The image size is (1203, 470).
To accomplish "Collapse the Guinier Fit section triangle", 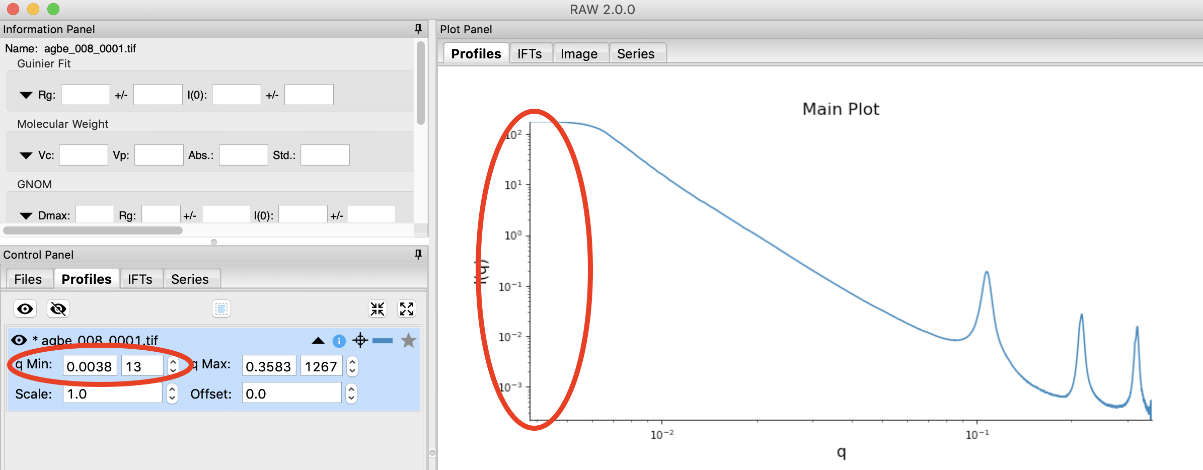I will click(26, 95).
